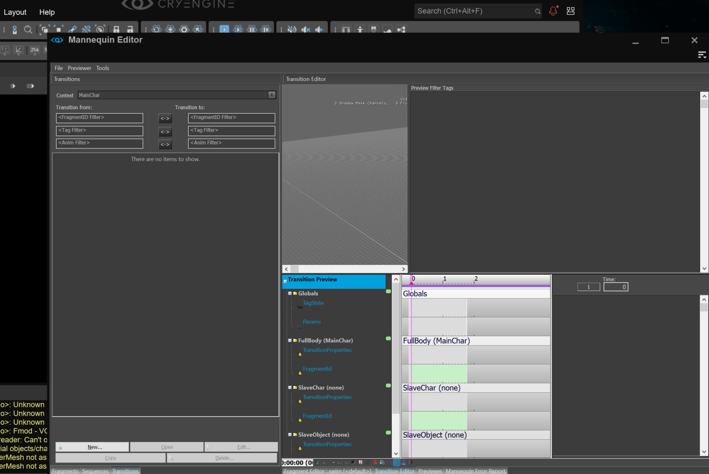Mute sound using the speaker icon
Image resolution: width=709 pixels, height=474 pixels.
click(x=305, y=29)
